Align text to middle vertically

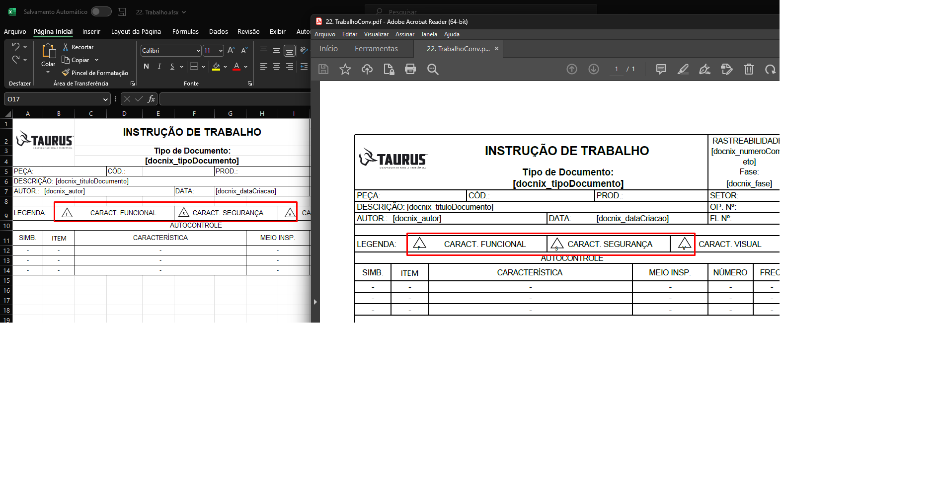pos(277,50)
